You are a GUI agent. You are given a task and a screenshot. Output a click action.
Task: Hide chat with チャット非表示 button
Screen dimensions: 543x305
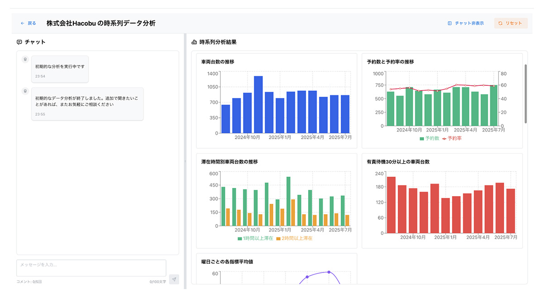click(x=466, y=23)
